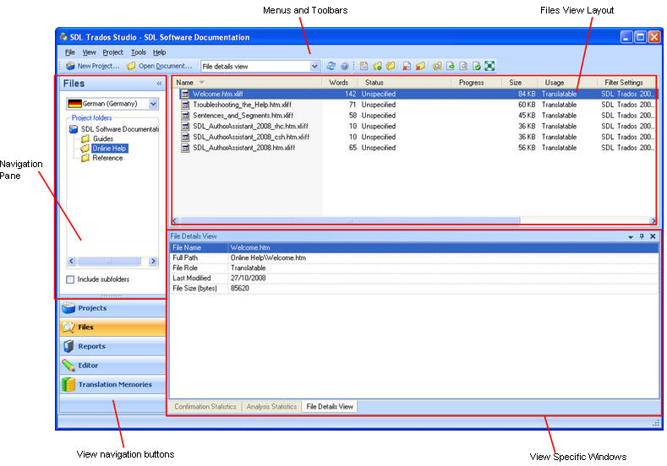Viewport: 667px width, 466px height.
Task: Click the File Size value 85620
Action: click(239, 289)
